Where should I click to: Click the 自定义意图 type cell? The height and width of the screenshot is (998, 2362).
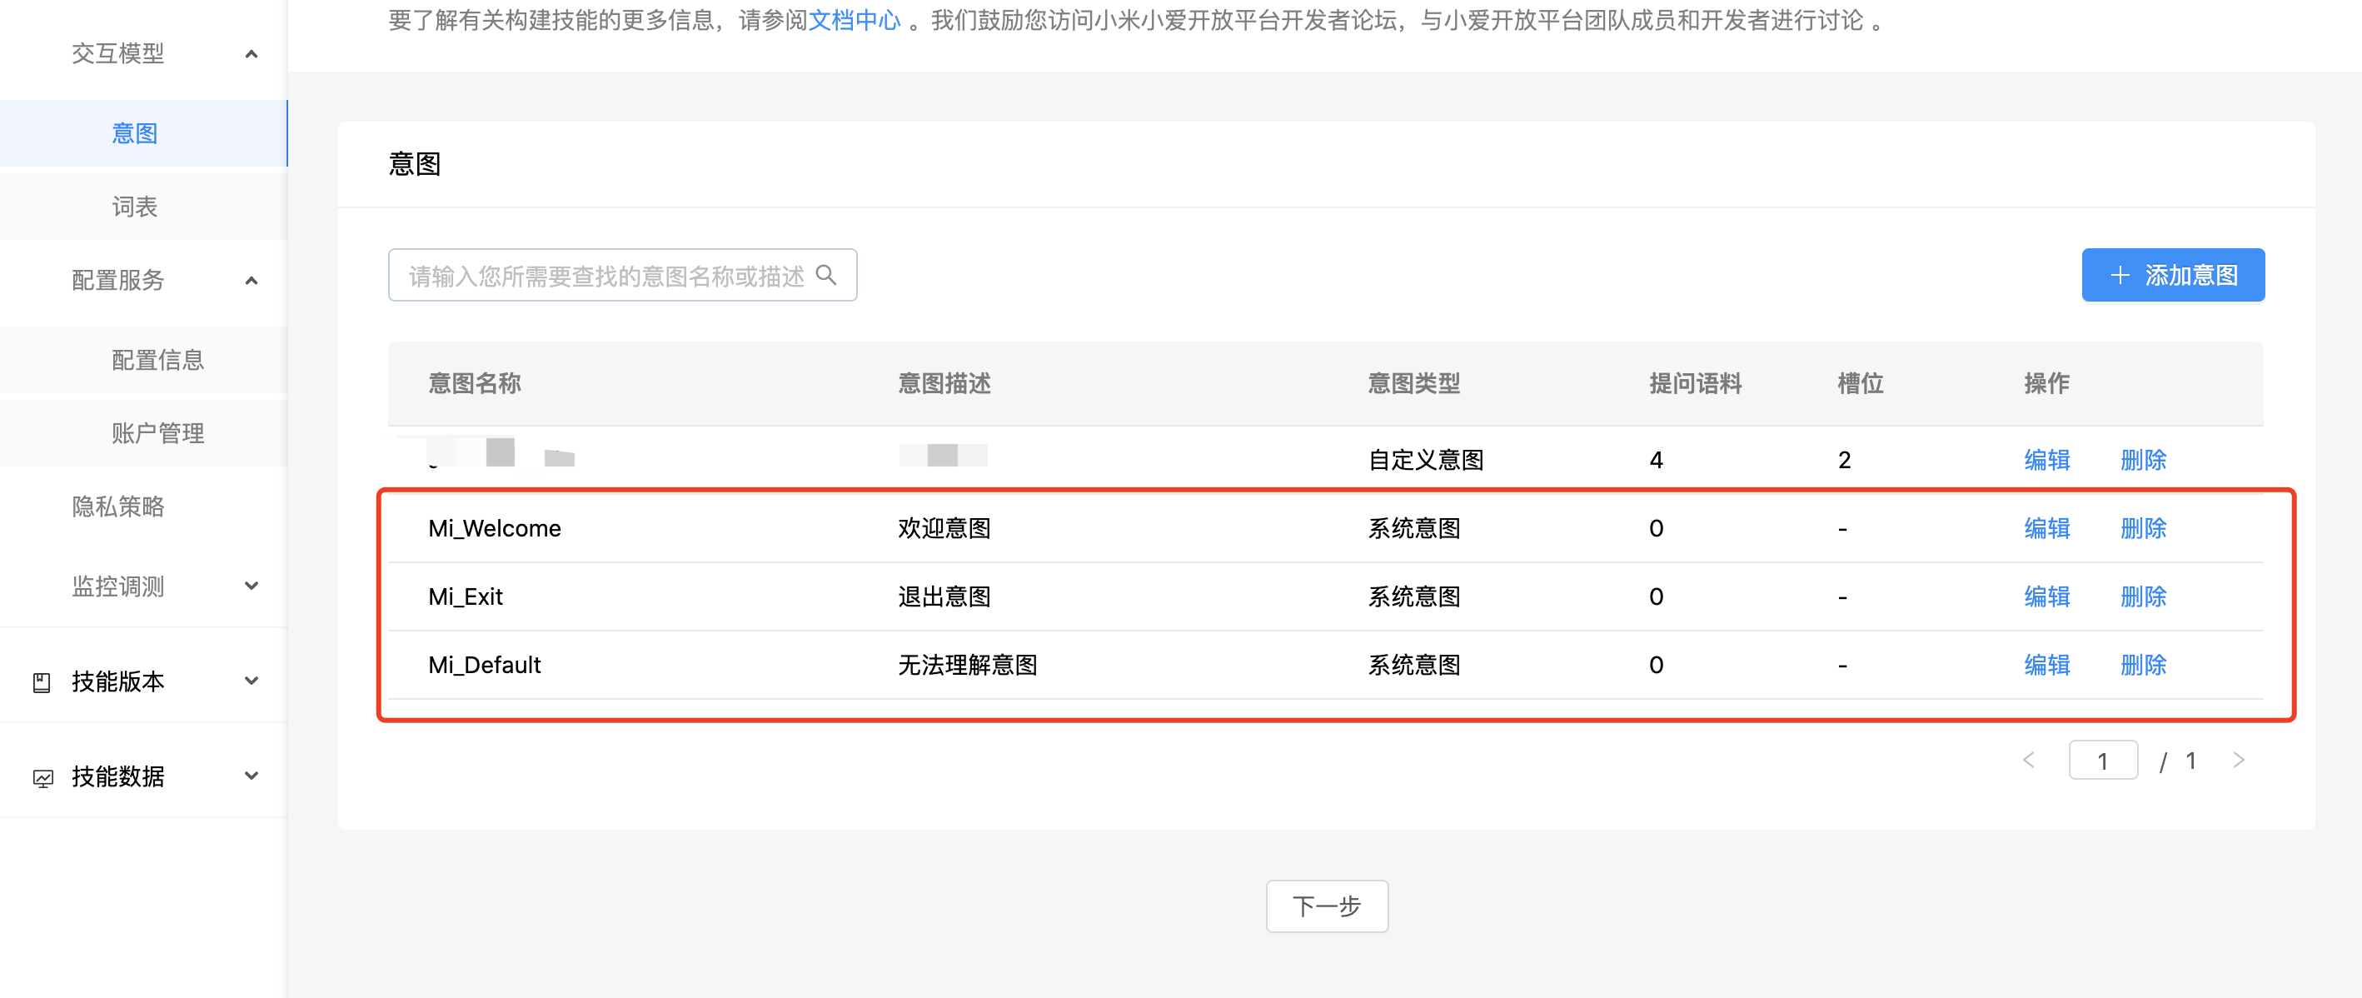click(x=1425, y=461)
